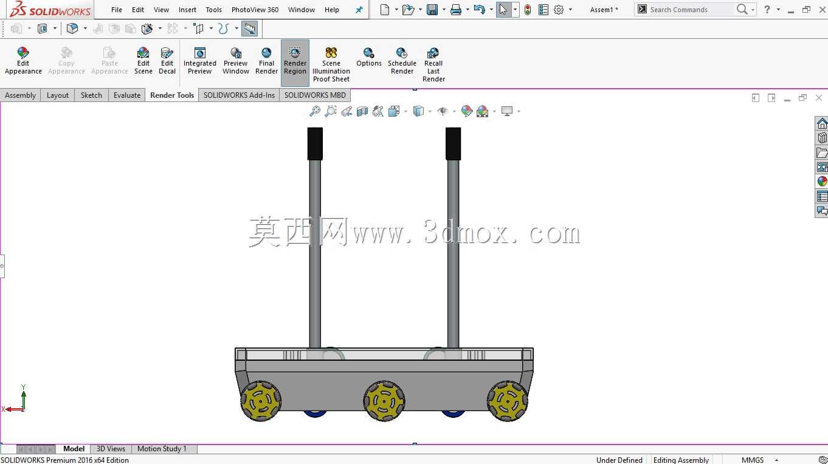
Task: Expand View Settings dropdown arrow
Action: [x=519, y=112]
